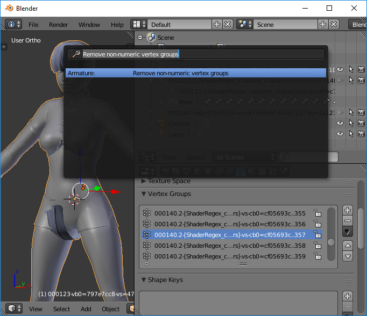Add a new scene with the plus button
The width and height of the screenshot is (367, 316).
pyautogui.click(x=323, y=24)
